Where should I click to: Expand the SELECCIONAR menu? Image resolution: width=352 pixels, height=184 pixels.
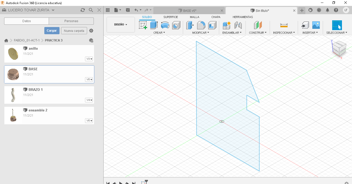[x=337, y=33]
